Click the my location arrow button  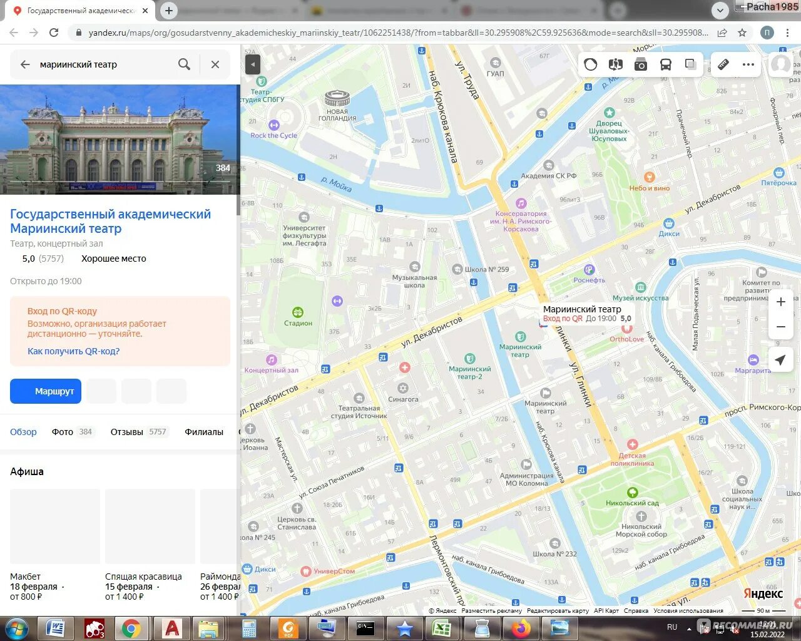point(780,360)
